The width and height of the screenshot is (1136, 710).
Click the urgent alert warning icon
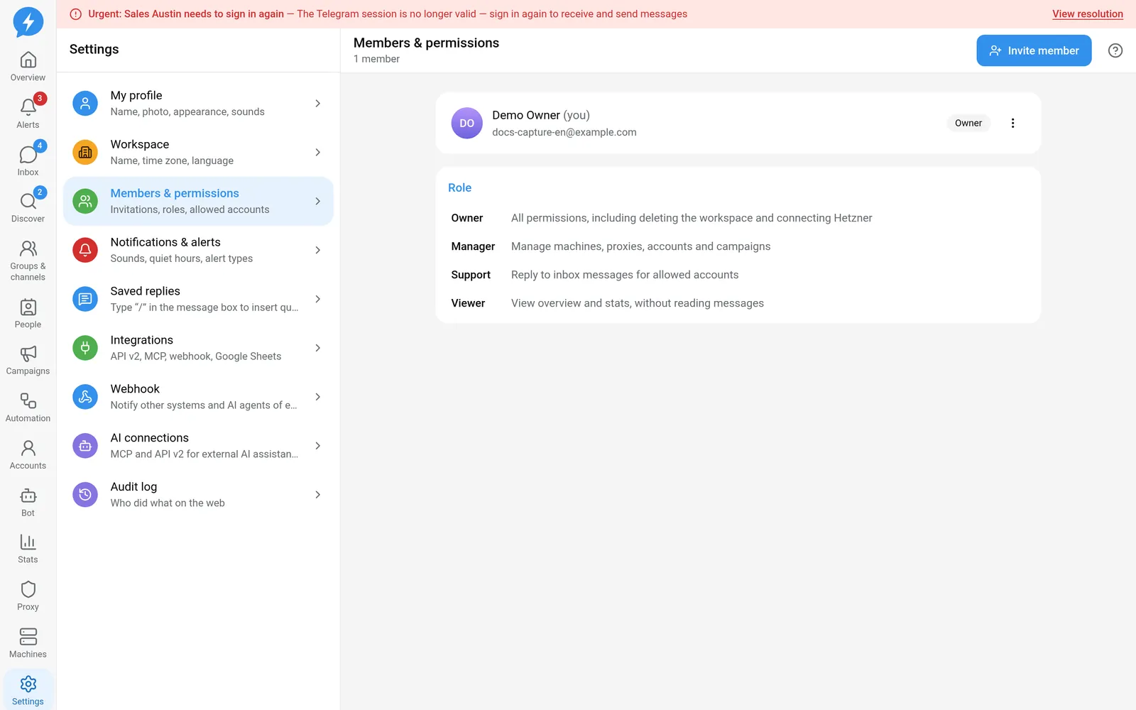tap(75, 14)
